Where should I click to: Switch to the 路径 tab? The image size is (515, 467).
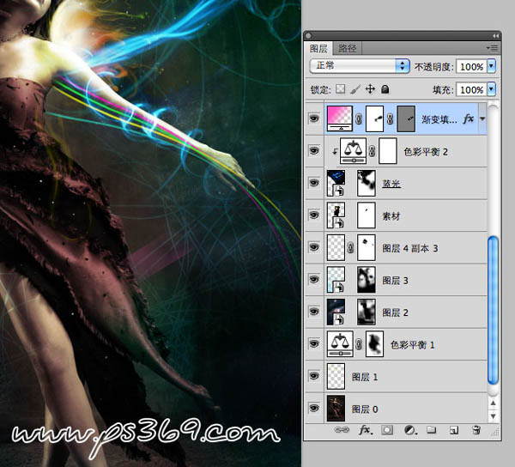[348, 48]
